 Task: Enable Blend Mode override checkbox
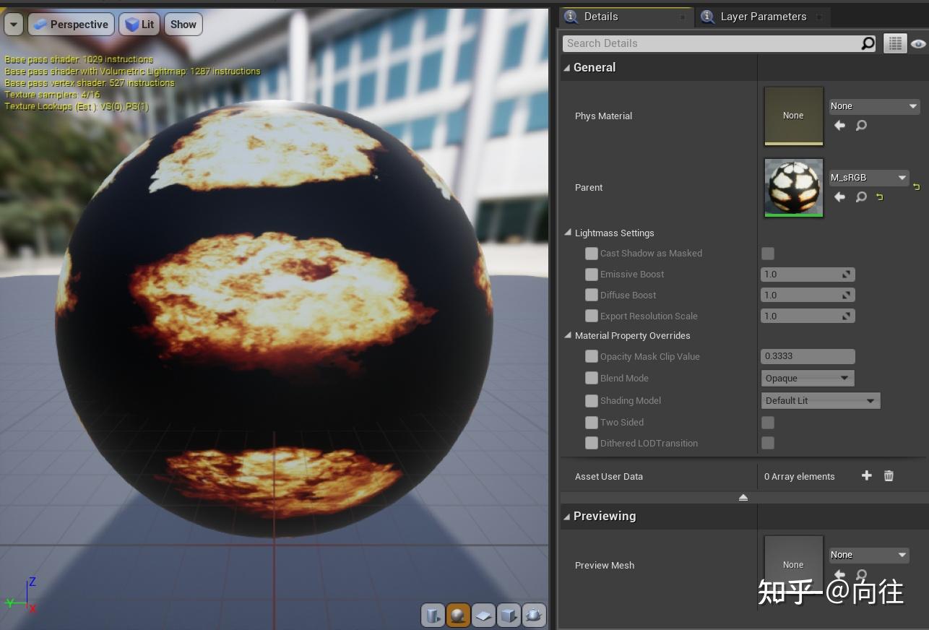(x=592, y=378)
